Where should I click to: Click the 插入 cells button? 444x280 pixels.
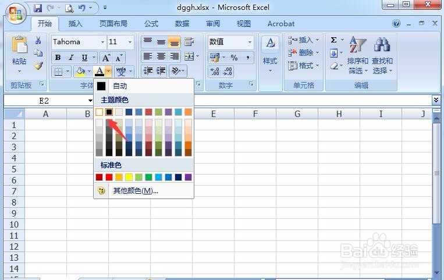304,40
